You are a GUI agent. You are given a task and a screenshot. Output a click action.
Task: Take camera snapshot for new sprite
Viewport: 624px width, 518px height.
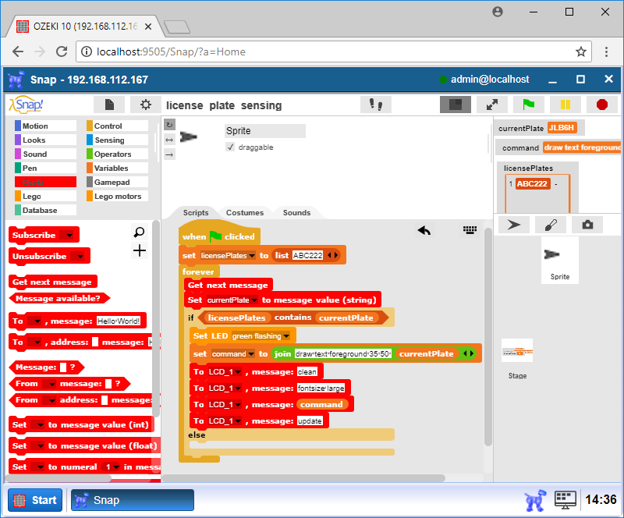click(x=587, y=225)
